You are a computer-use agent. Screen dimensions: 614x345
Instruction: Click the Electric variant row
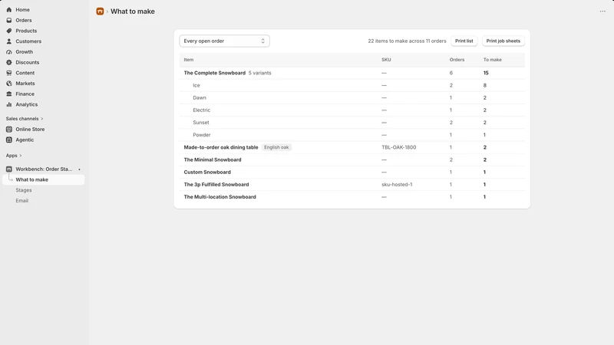click(x=352, y=110)
